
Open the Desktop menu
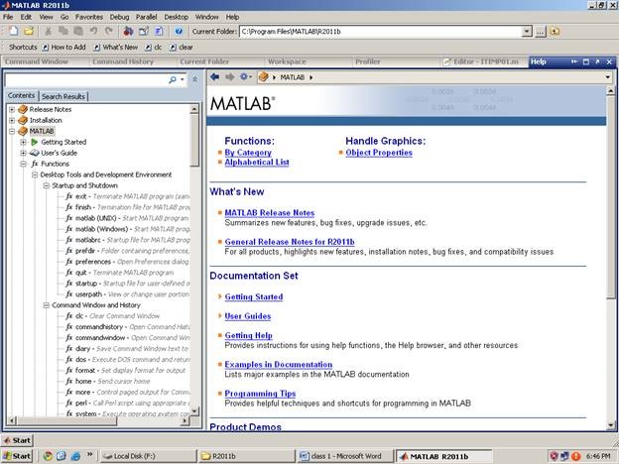coord(176,17)
